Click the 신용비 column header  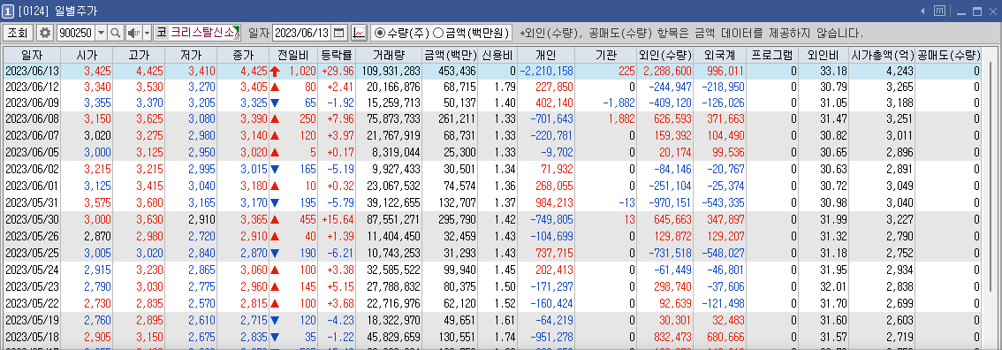tap(497, 56)
